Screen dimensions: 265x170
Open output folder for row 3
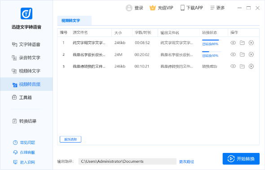(242, 66)
